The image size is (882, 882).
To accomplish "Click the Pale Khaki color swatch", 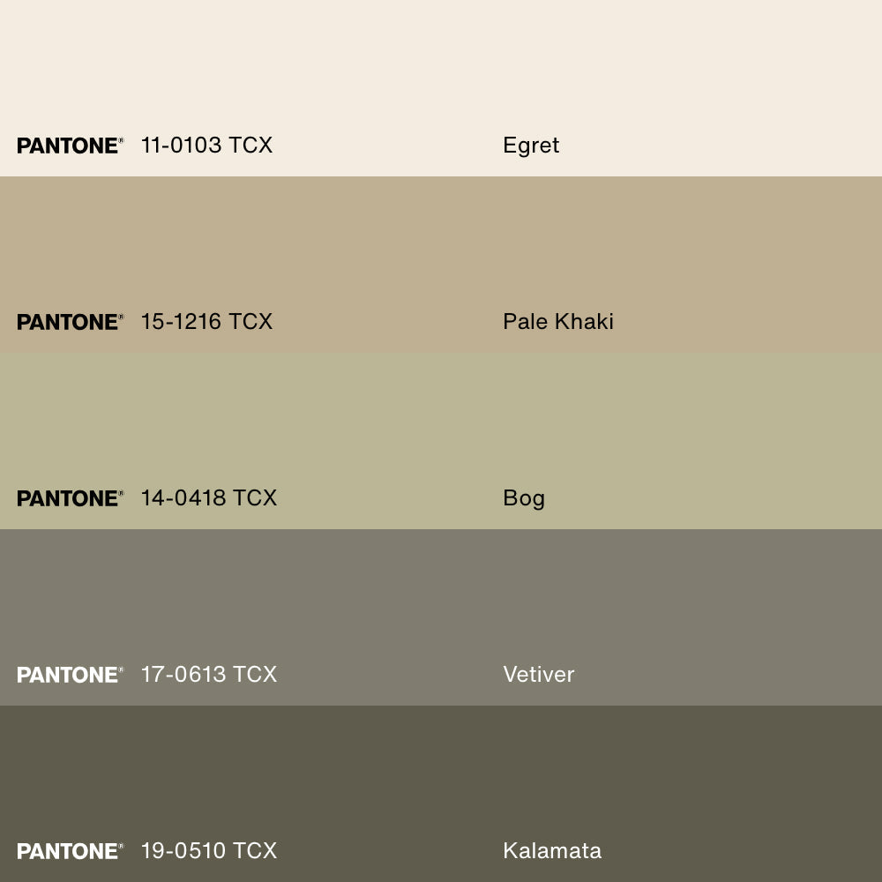I will point(441,265).
